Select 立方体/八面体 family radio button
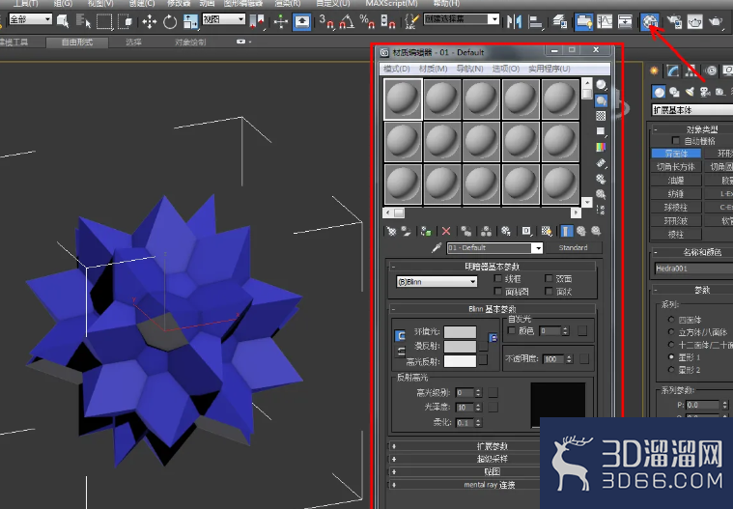This screenshot has height=509, width=733. 671,332
